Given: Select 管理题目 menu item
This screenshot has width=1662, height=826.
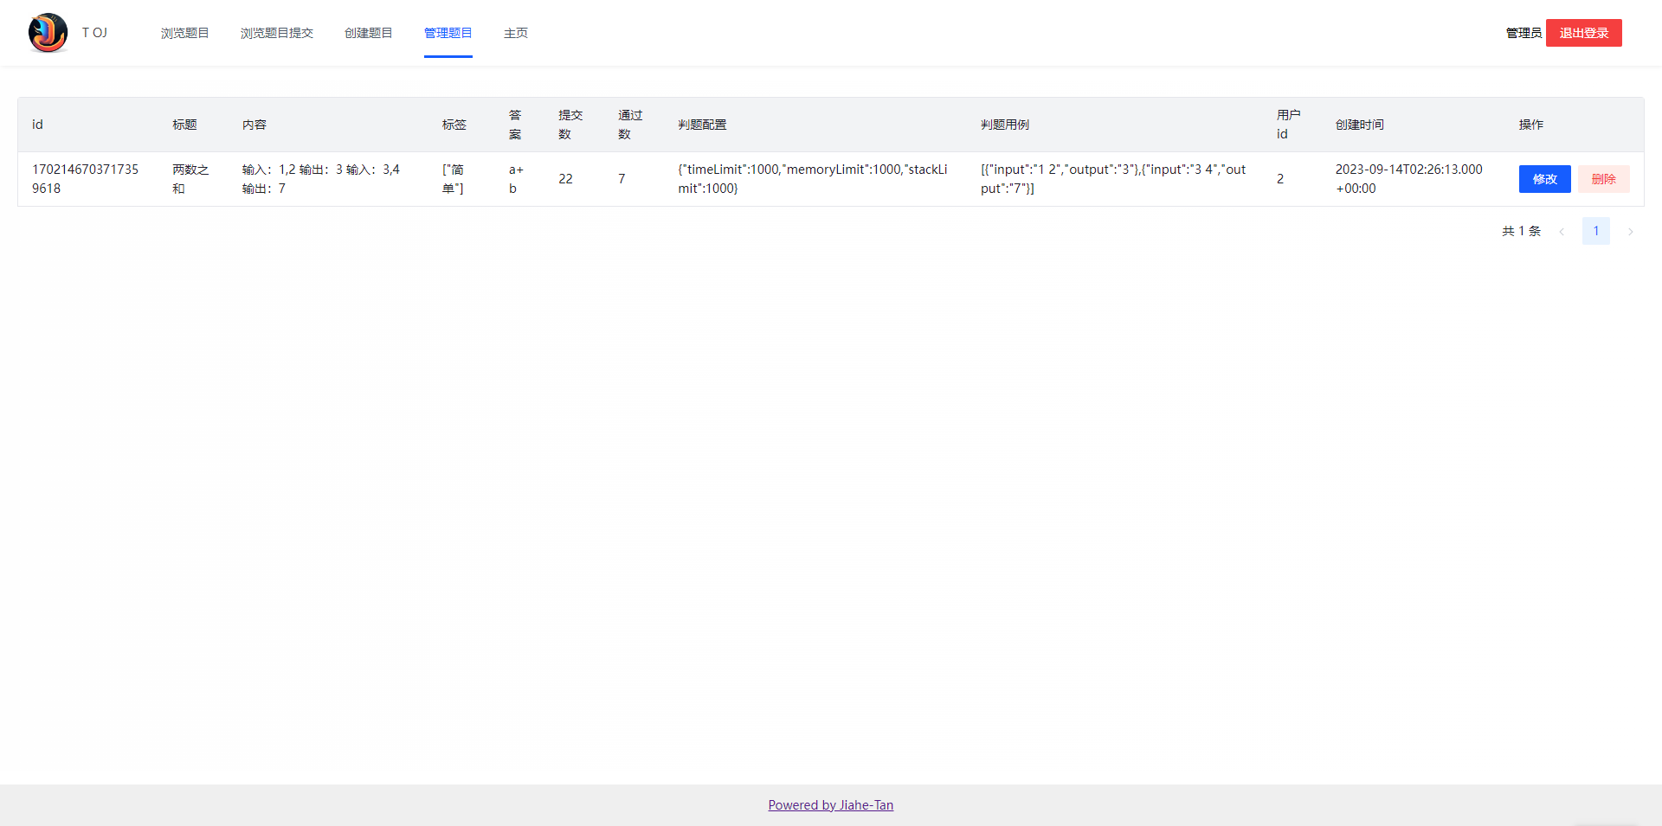Looking at the screenshot, I should 448,33.
